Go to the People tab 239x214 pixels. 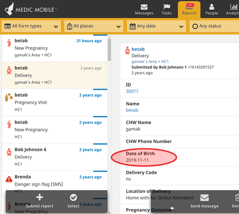point(211,9)
